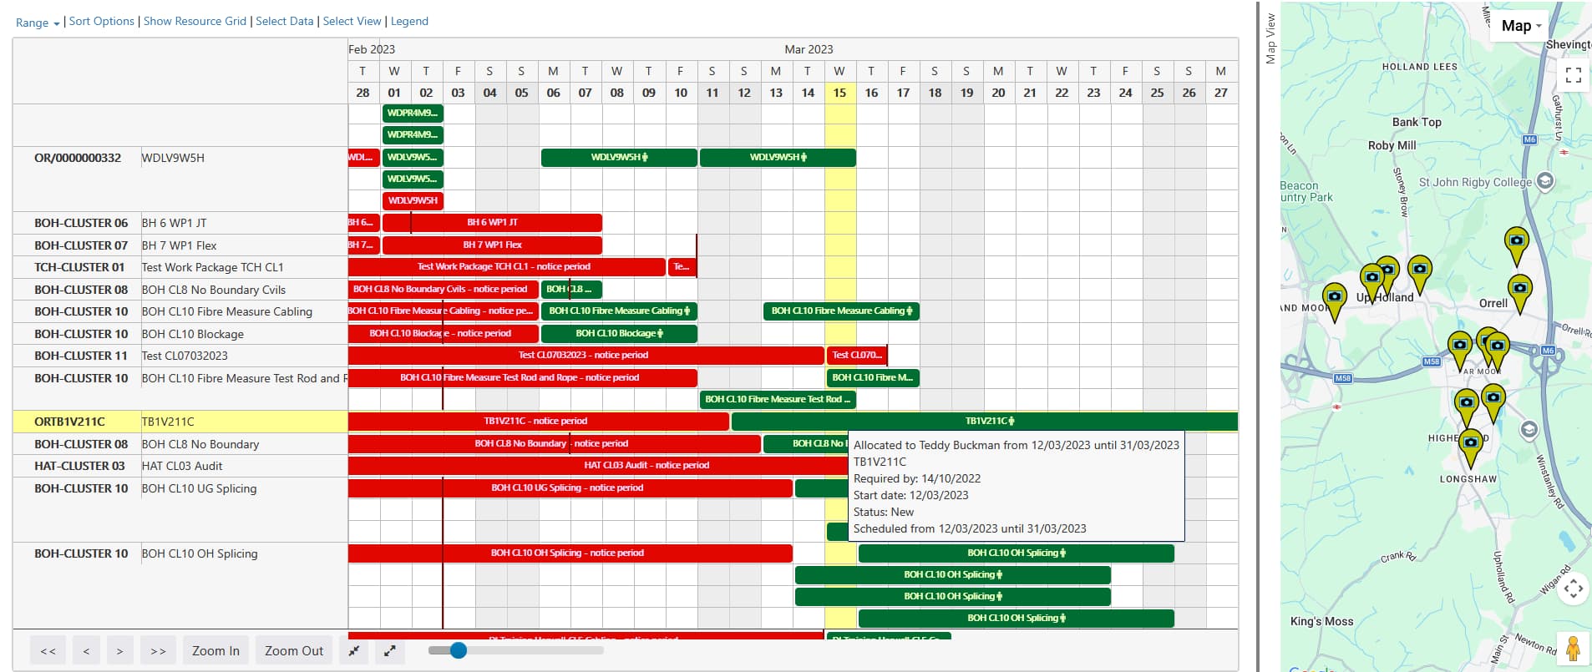This screenshot has width=1592, height=672.
Task: Click the red BOH CL10 Blockage notice bar
Action: [x=444, y=334]
